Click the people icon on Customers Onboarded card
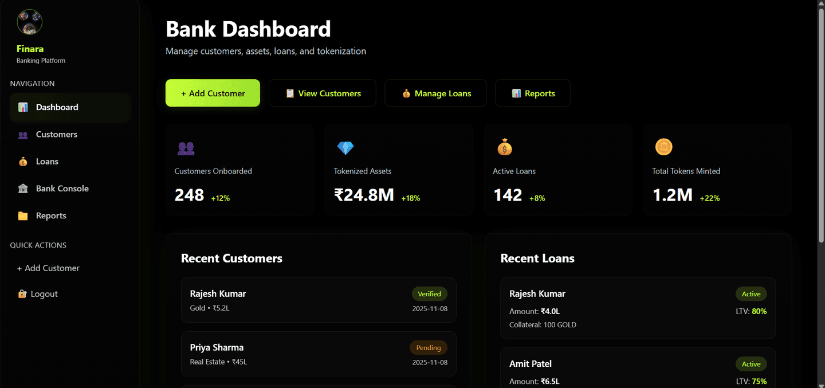Viewport: 825px width, 388px height. (x=186, y=148)
